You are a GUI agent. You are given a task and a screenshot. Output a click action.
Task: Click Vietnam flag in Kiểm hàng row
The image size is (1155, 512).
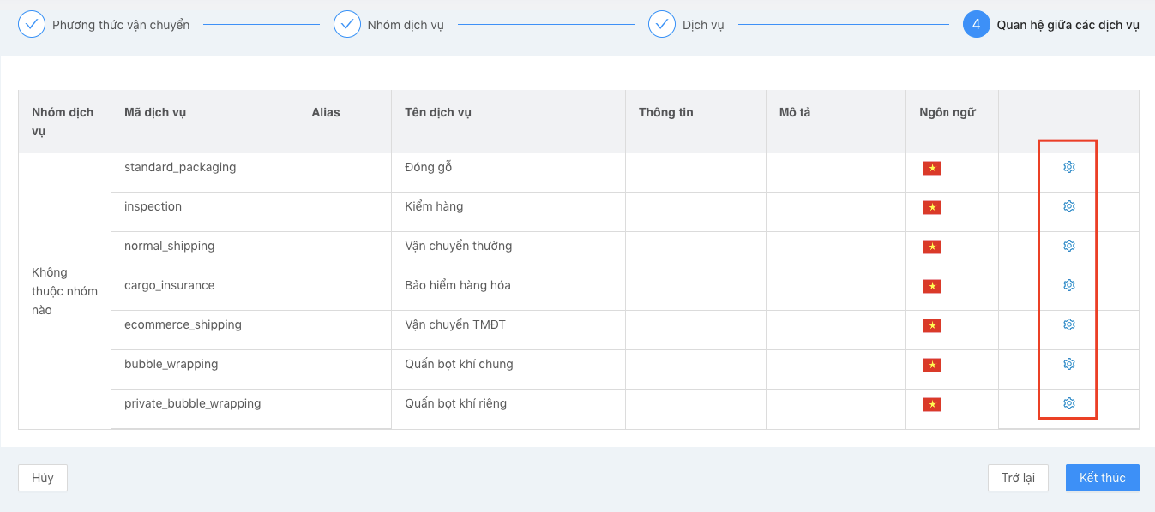(932, 208)
